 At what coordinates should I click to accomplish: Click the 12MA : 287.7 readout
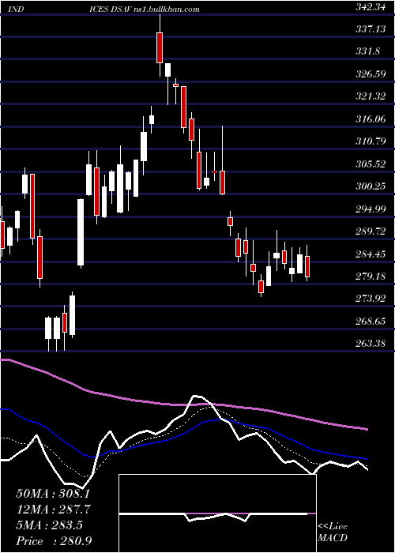coord(53,510)
